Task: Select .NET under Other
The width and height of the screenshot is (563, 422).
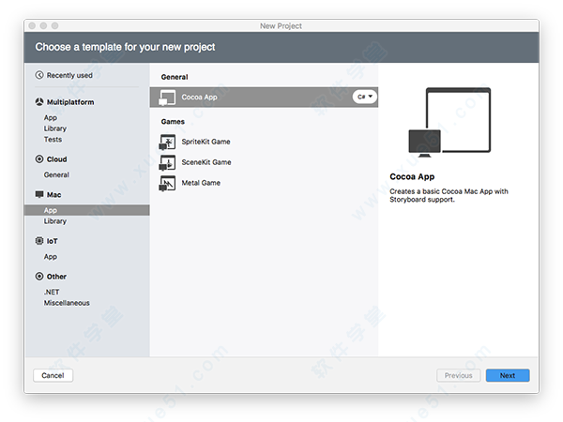Action: (52, 292)
